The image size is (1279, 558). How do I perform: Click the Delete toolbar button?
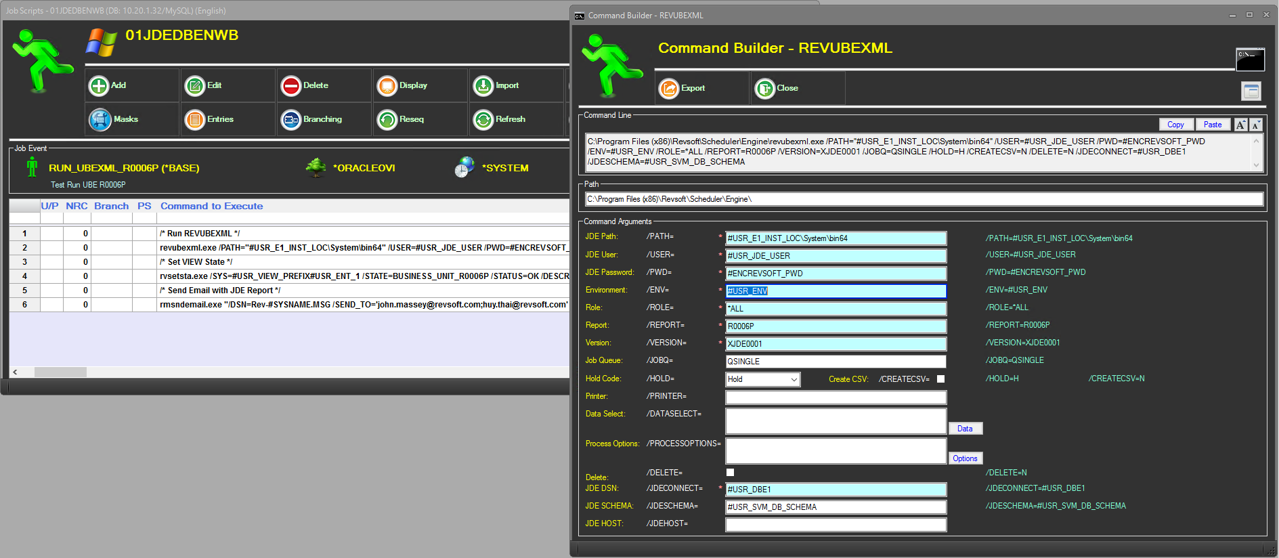click(324, 85)
